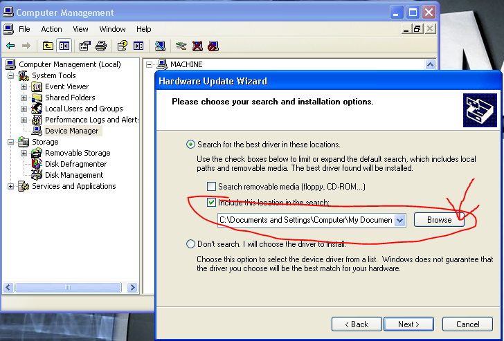Click the Forward arrow toolbar icon
The width and height of the screenshot is (504, 341).
26,46
